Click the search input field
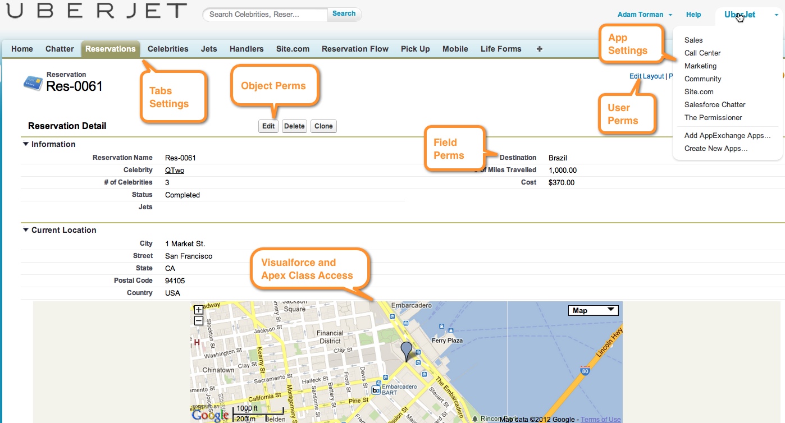Screen dimensions: 785x423 (x=265, y=15)
